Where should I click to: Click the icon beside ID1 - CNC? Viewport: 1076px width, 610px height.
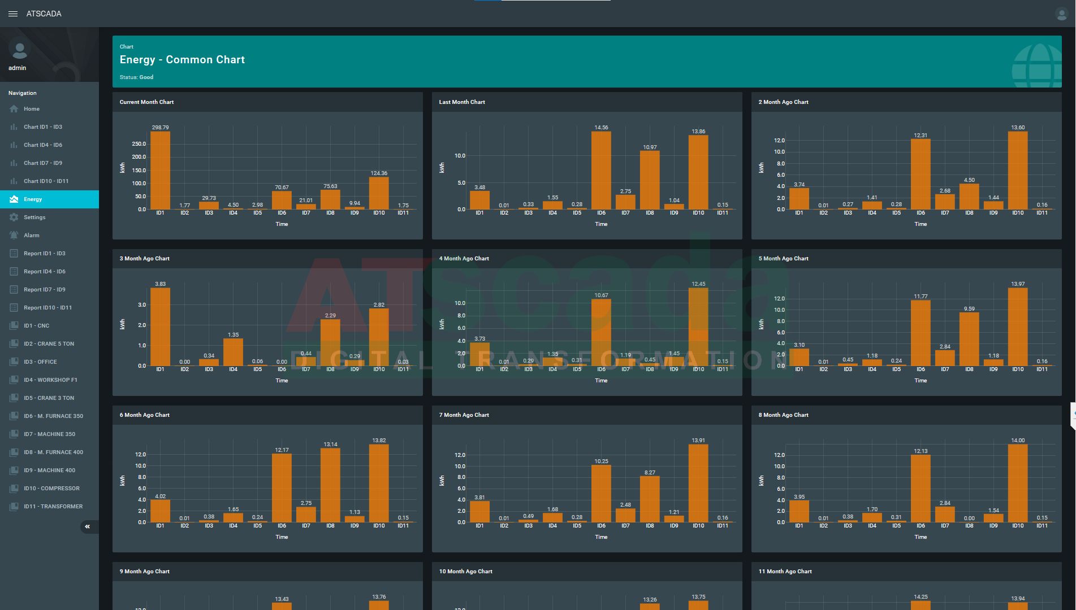[x=14, y=326]
